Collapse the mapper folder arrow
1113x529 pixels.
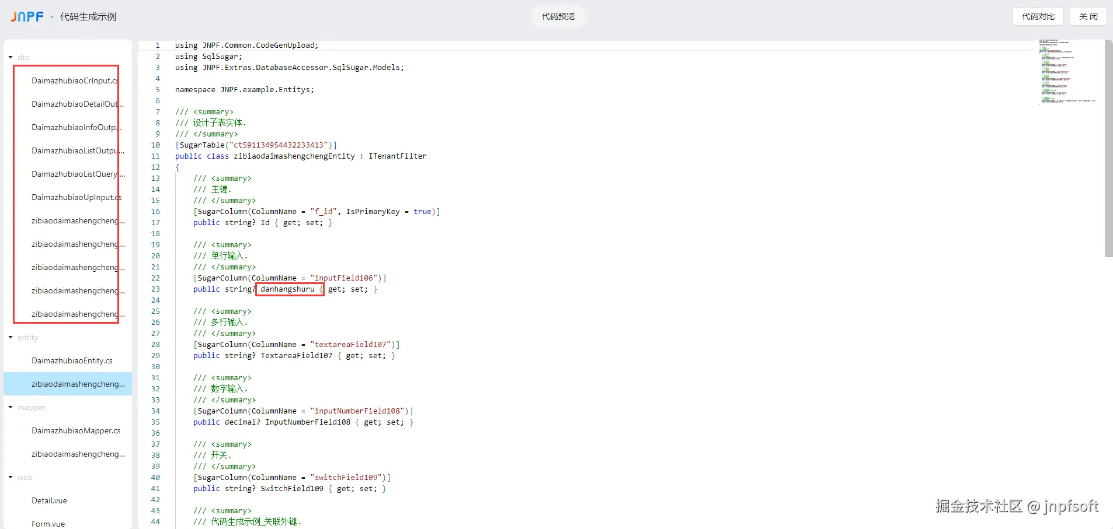[11, 407]
